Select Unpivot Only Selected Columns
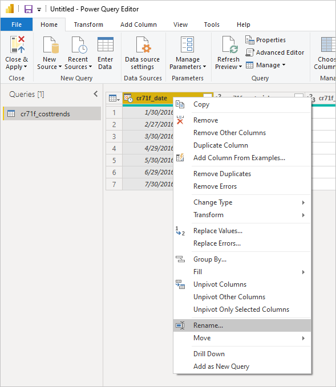Screen dimensions: 336x387 242,309
